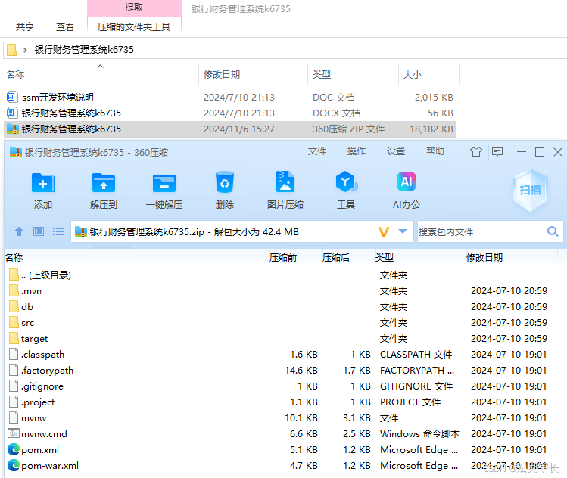Click the folder icon in the Explorer address bar
The height and width of the screenshot is (478, 567).
point(11,50)
